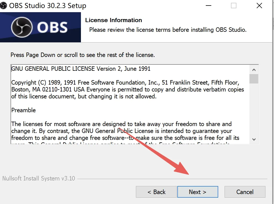Screen dimensions: 274x204
Task: Go back with the < Back button
Action: [x=156, y=192]
